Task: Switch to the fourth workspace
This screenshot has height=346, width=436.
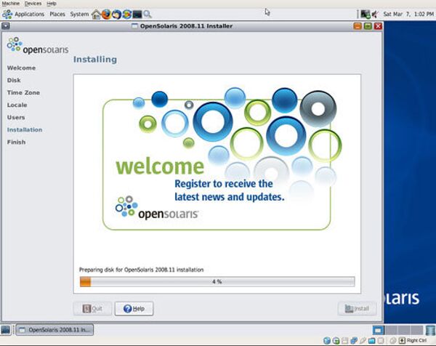Action: click(x=417, y=331)
